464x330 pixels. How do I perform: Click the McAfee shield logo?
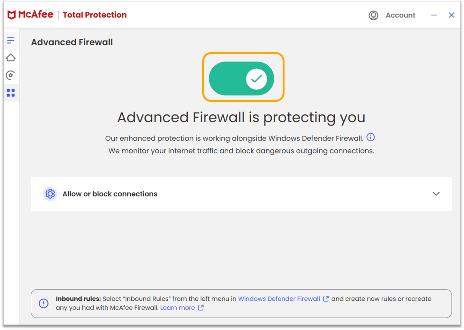[x=11, y=15]
